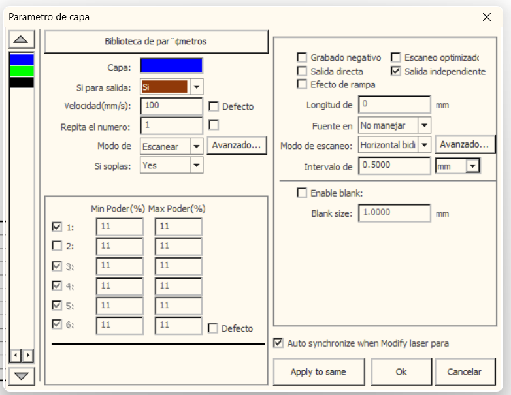Image resolution: width=511 pixels, height=395 pixels.
Task: Open Biblioteca de parámetros button
Action: (x=156, y=41)
